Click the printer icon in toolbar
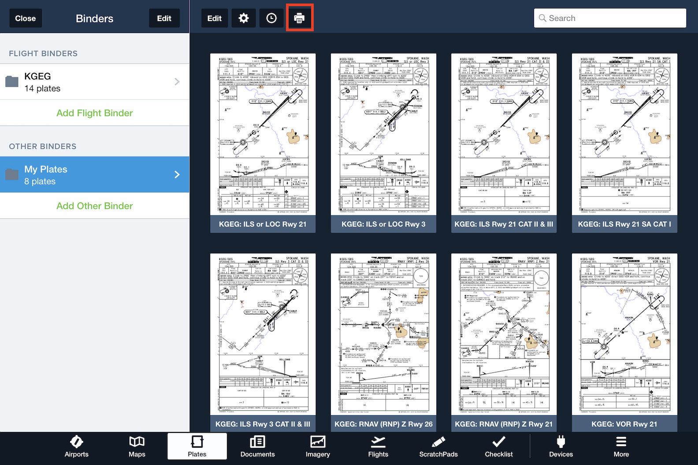The height and width of the screenshot is (465, 698). 299,18
